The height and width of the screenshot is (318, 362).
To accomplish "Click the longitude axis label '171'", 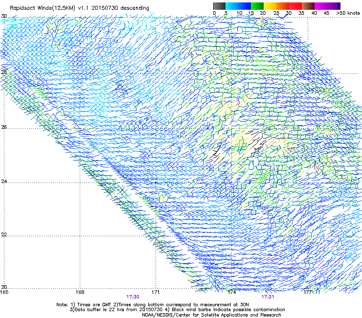I will (156, 292).
